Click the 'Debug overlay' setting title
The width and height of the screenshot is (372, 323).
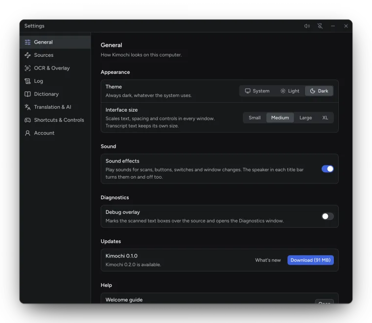(x=123, y=212)
